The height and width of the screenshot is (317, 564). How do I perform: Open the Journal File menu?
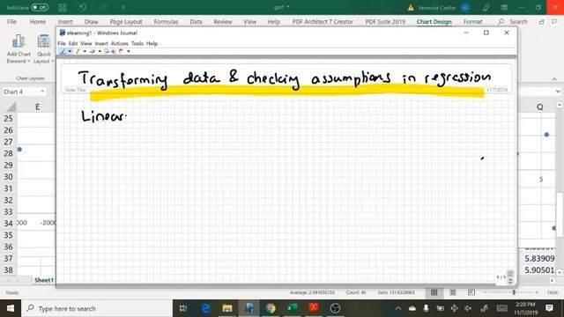click(62, 43)
